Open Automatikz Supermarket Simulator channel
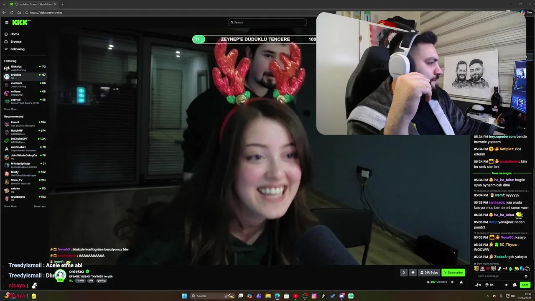This screenshot has height=301, width=535. (x=25, y=148)
